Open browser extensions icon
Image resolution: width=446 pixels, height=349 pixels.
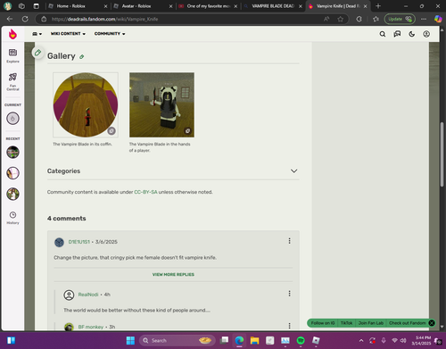pyautogui.click(x=359, y=19)
